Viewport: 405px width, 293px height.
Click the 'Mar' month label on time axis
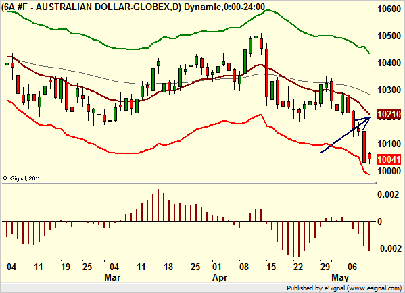(x=112, y=277)
